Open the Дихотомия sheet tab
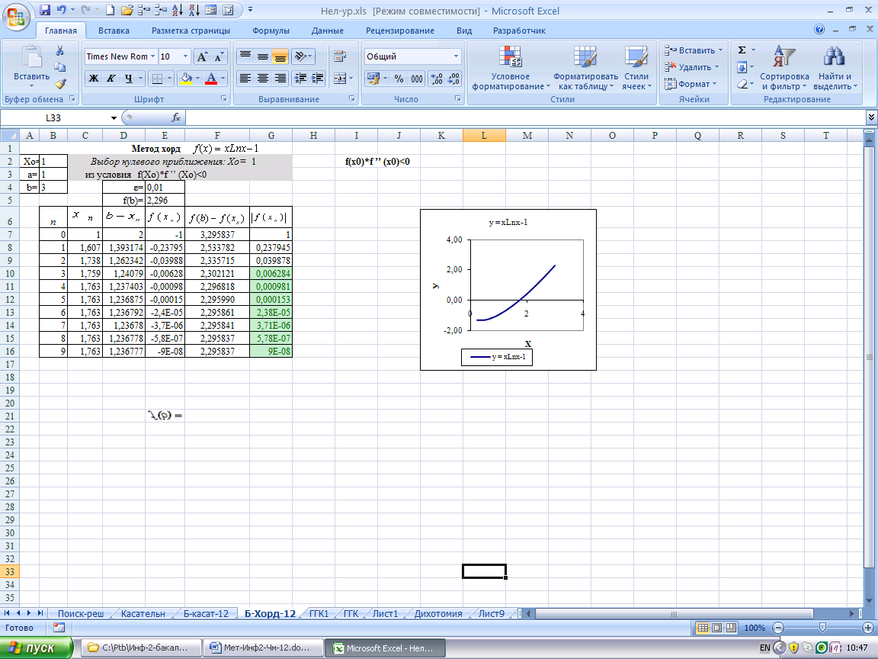878x659 pixels. tap(437, 613)
